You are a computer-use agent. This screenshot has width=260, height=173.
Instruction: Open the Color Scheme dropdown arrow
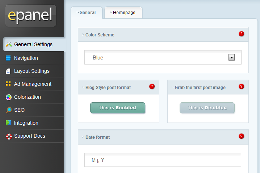point(231,57)
